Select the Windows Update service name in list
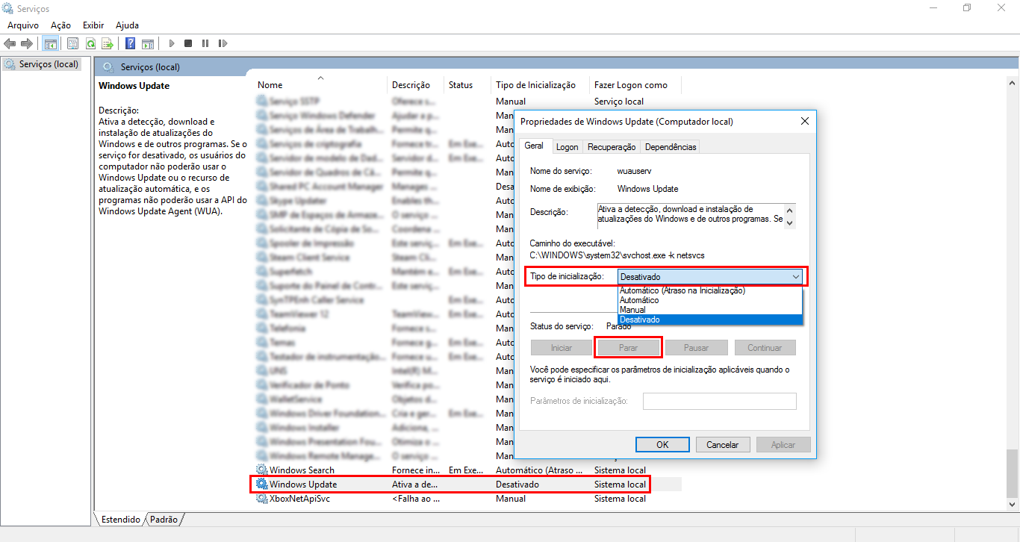Image resolution: width=1020 pixels, height=542 pixels. (x=303, y=484)
